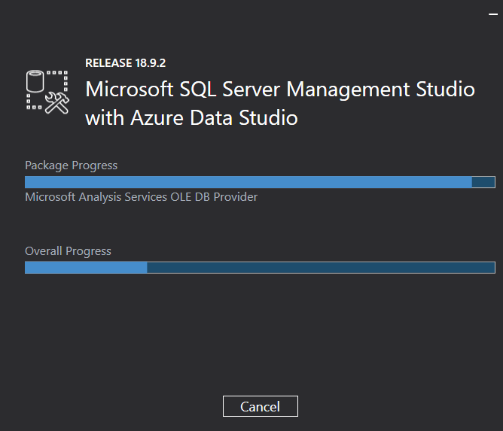This screenshot has height=431, width=503.
Task: Click the "Package Progress" label
Action: [x=72, y=165]
